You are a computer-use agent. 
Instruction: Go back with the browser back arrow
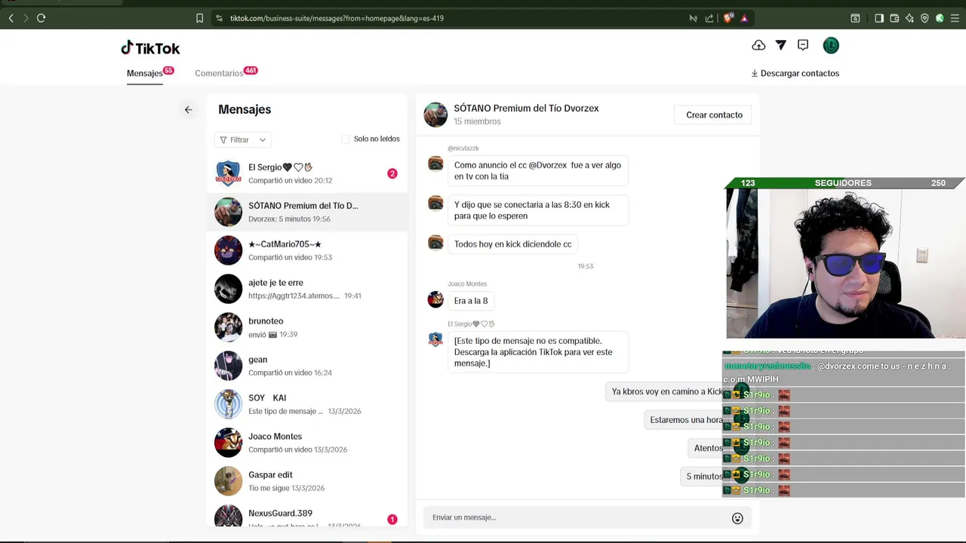11,18
